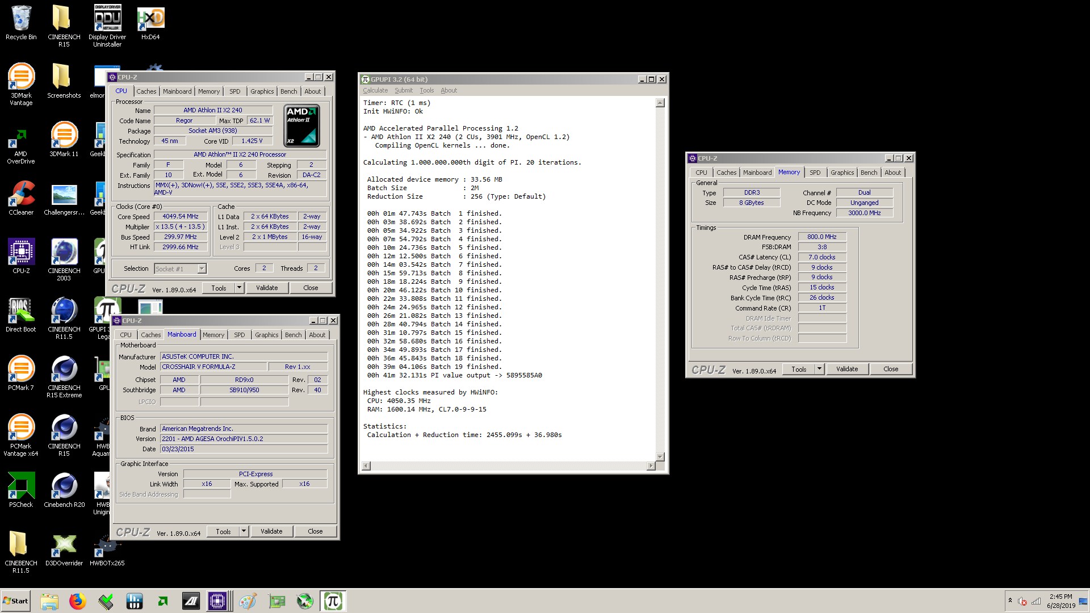Open Paint from the taskbar

(x=248, y=601)
